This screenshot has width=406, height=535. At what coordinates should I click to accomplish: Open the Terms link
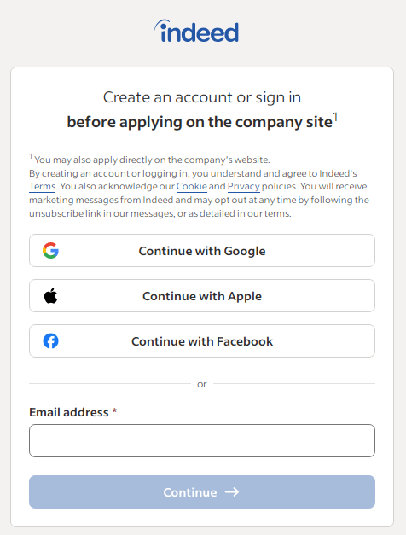click(x=43, y=186)
